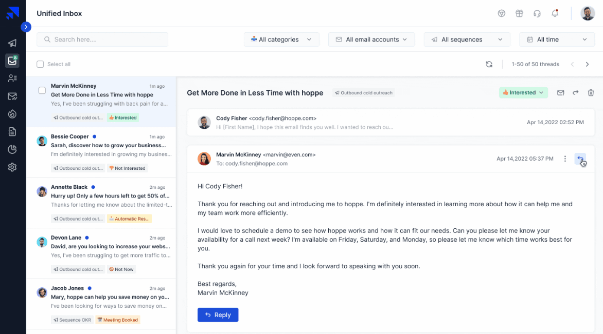Viewport: 603px width, 334px height.
Task: Open the gift rewards icon
Action: pos(519,13)
